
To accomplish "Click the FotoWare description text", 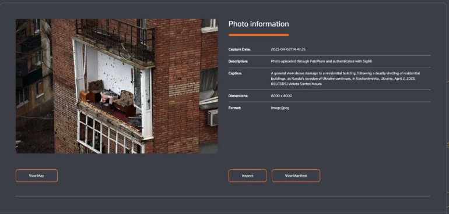I will [321, 62].
